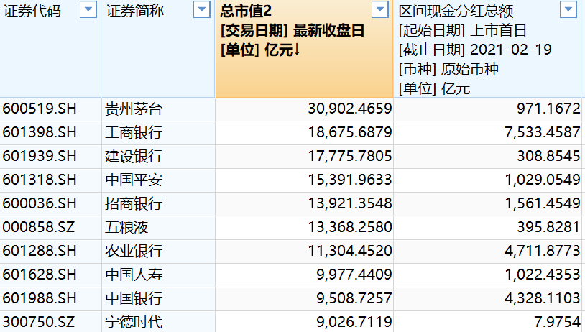Select market value 15,391.9633
585x332 pixels.
click(x=305, y=180)
